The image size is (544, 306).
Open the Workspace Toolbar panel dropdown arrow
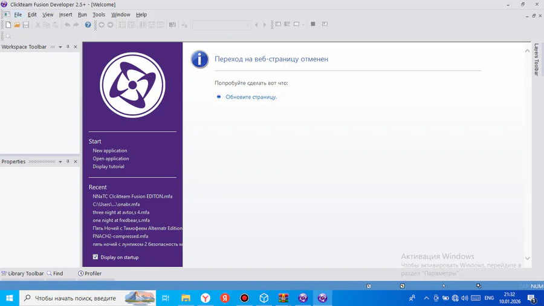click(60, 47)
